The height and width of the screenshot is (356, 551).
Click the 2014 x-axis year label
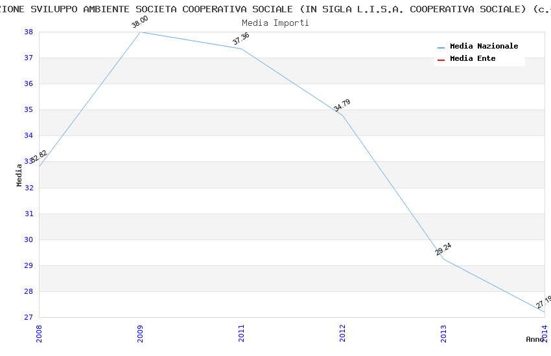[x=545, y=333]
